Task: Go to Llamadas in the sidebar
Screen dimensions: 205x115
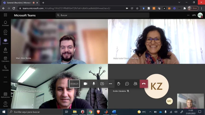Action: [5, 68]
